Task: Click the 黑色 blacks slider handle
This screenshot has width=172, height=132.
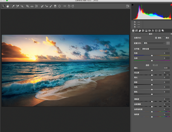Action: pyautogui.click(x=152, y=94)
